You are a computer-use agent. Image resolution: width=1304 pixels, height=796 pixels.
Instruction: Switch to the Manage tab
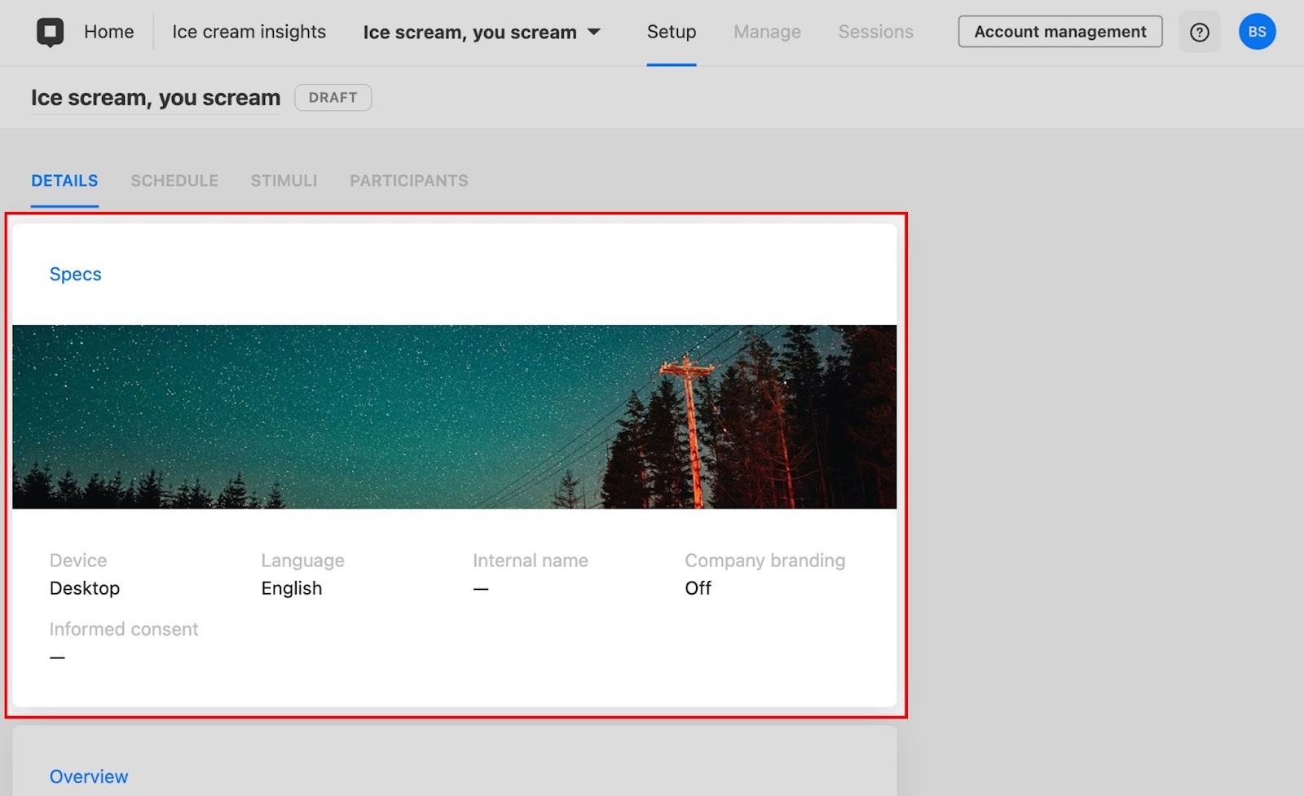click(766, 32)
